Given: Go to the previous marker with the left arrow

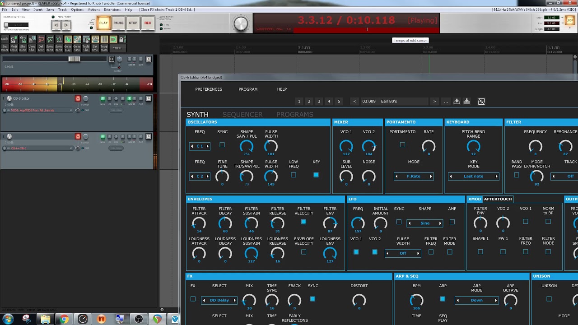Looking at the screenshot, I should click(56, 25).
